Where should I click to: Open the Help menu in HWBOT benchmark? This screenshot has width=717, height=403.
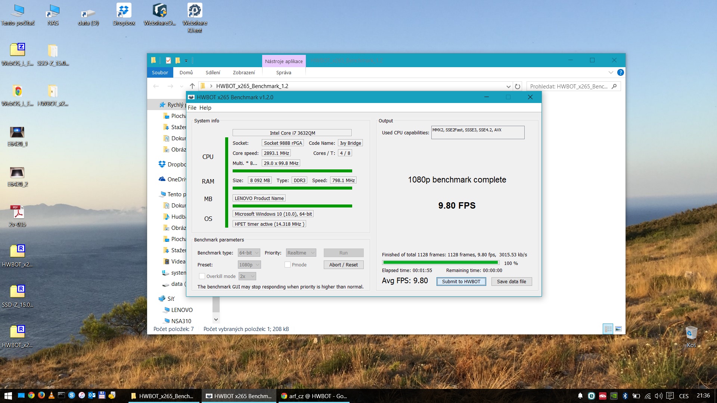point(205,107)
